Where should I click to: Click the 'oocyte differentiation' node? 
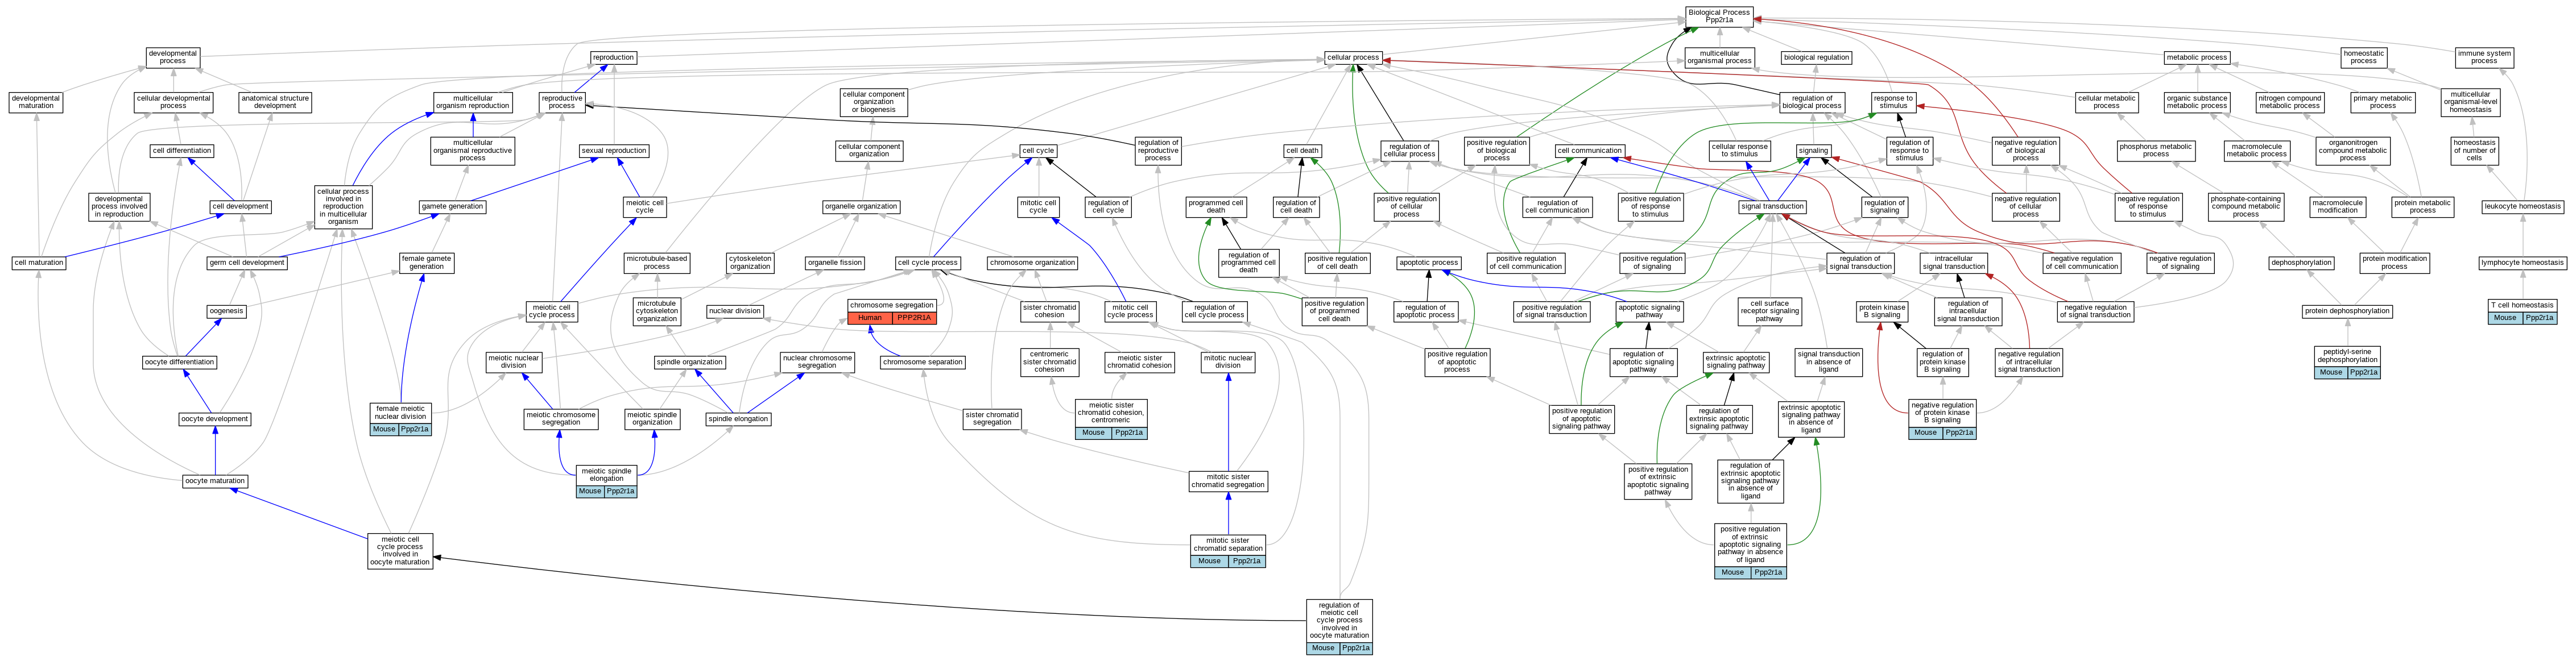click(x=179, y=362)
